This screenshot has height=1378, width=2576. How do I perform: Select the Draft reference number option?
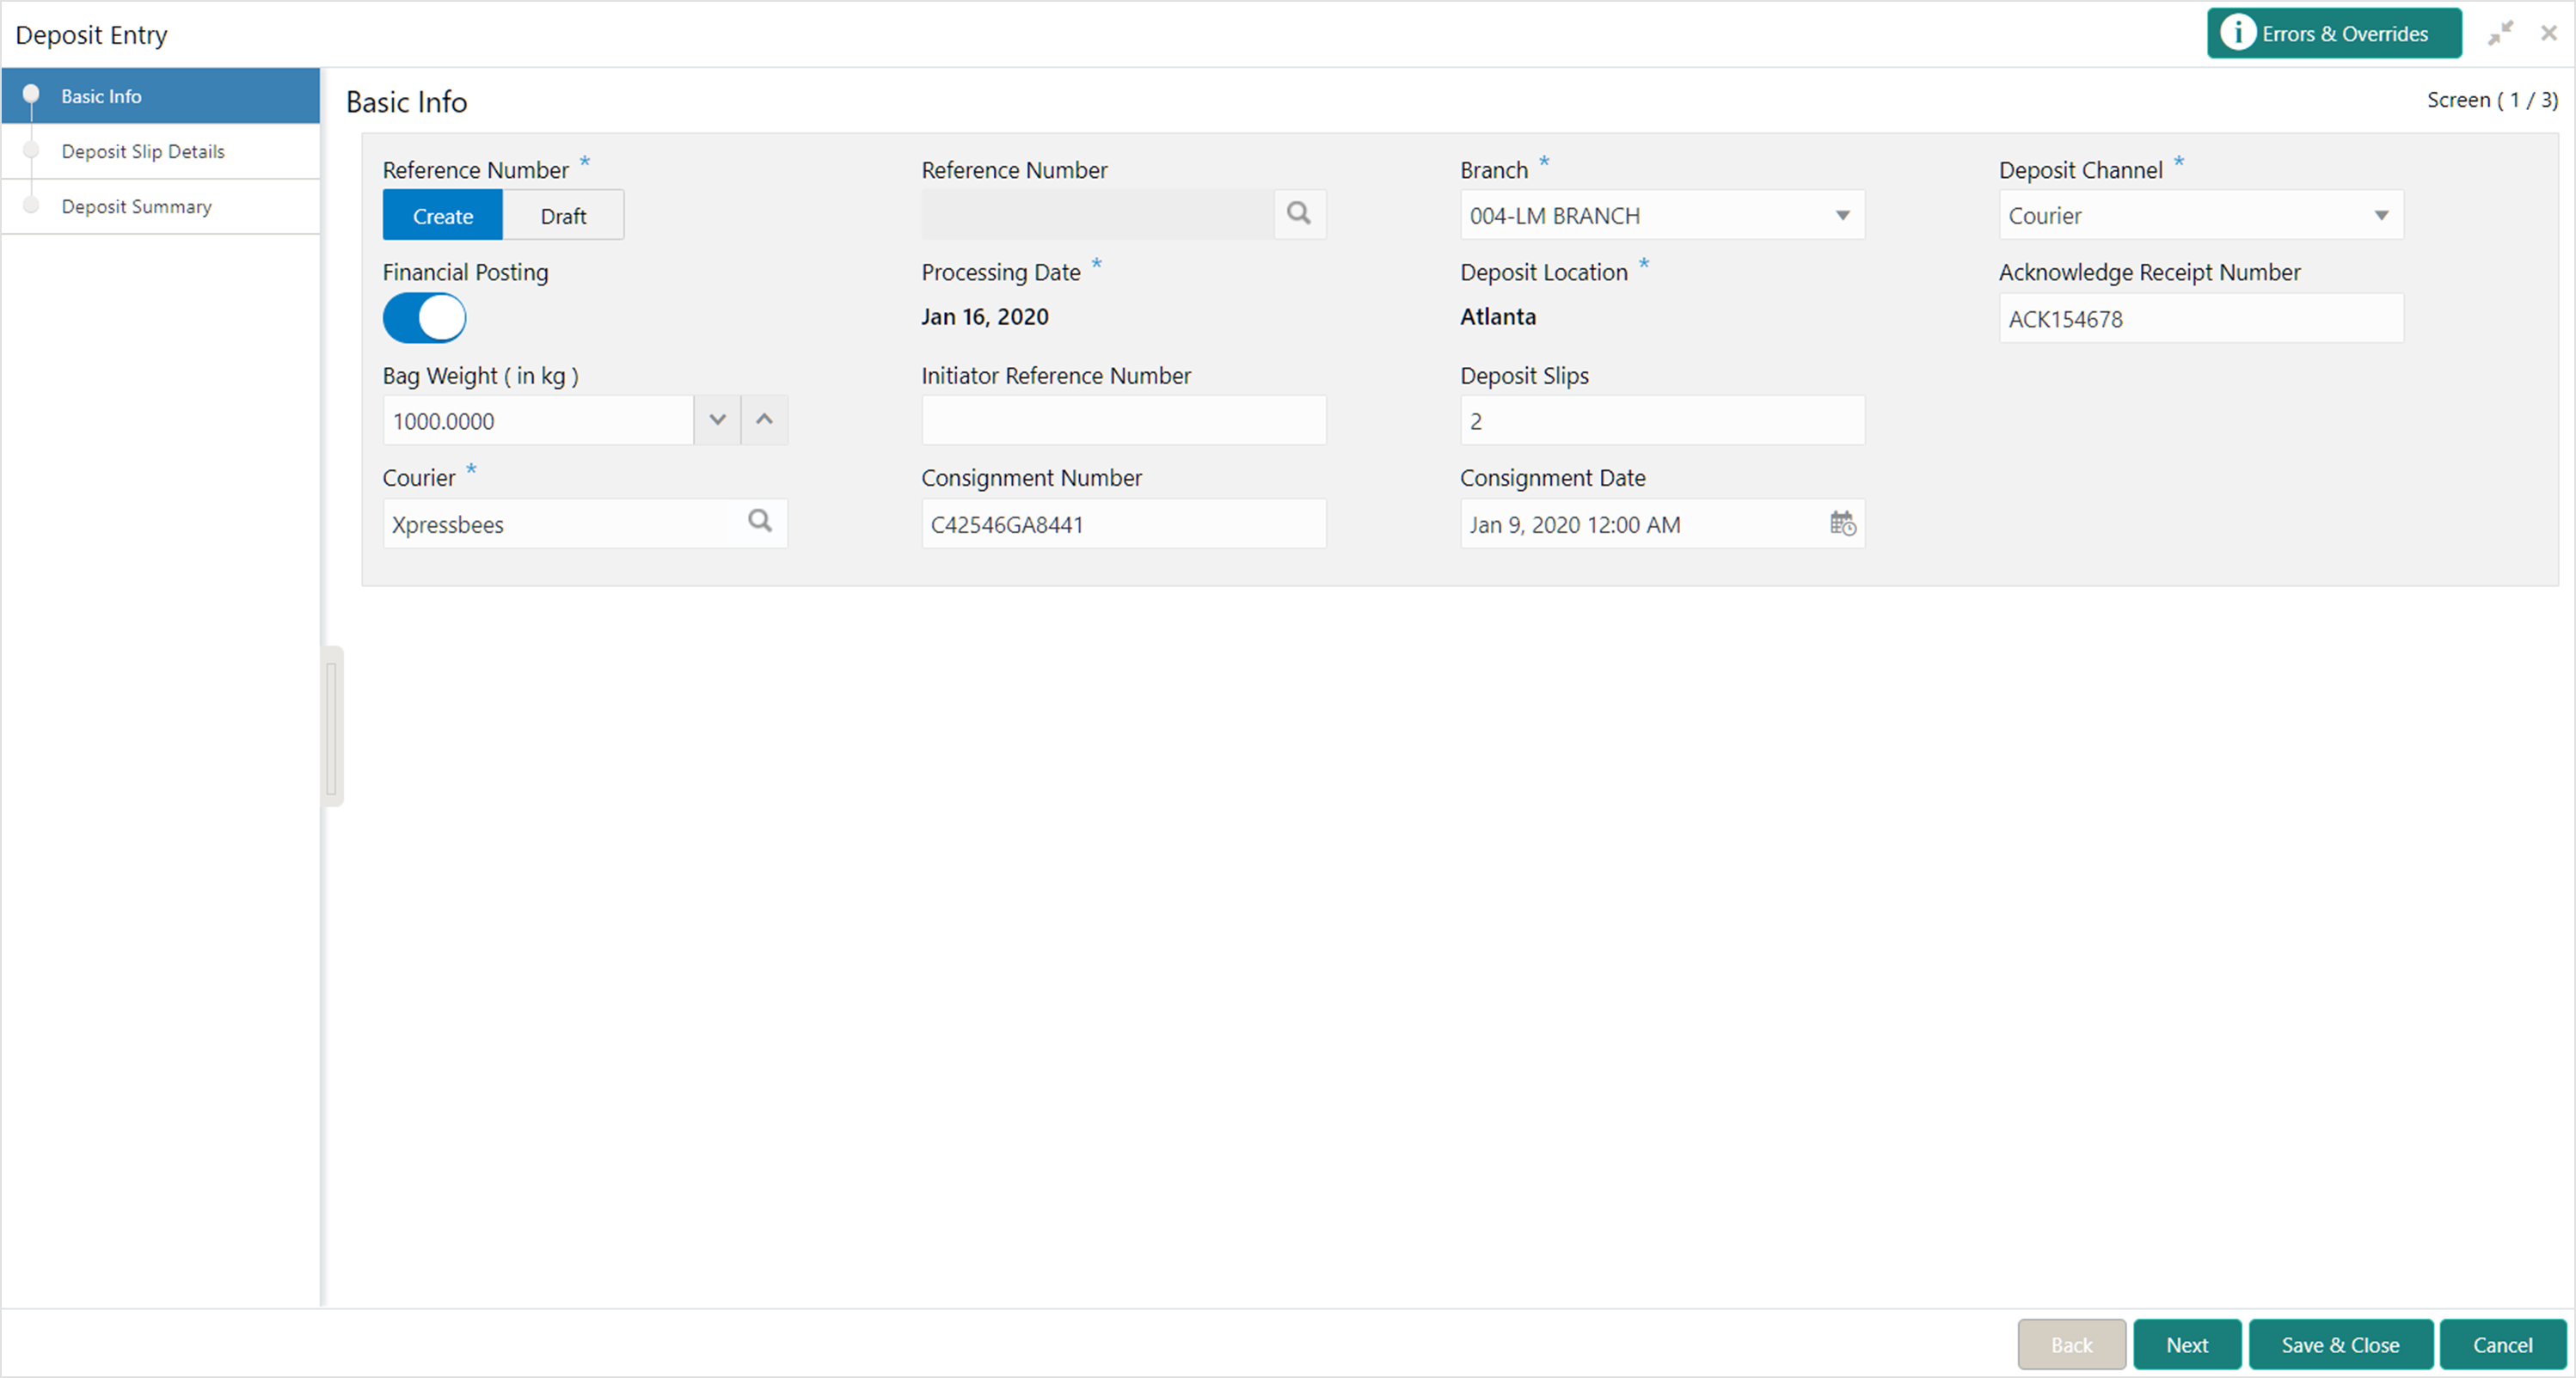pyautogui.click(x=563, y=216)
